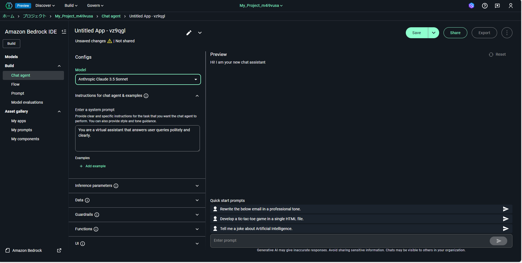
Task: Open the feedback flag icon
Action: click(x=497, y=5)
